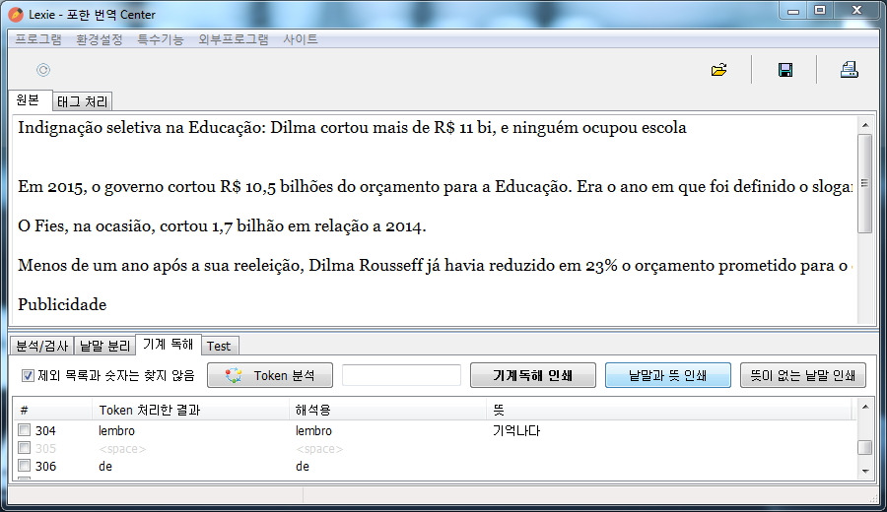
Task: Toggle the '제외 목록과 숫자는 찾지 않음' checkbox
Action: [28, 375]
